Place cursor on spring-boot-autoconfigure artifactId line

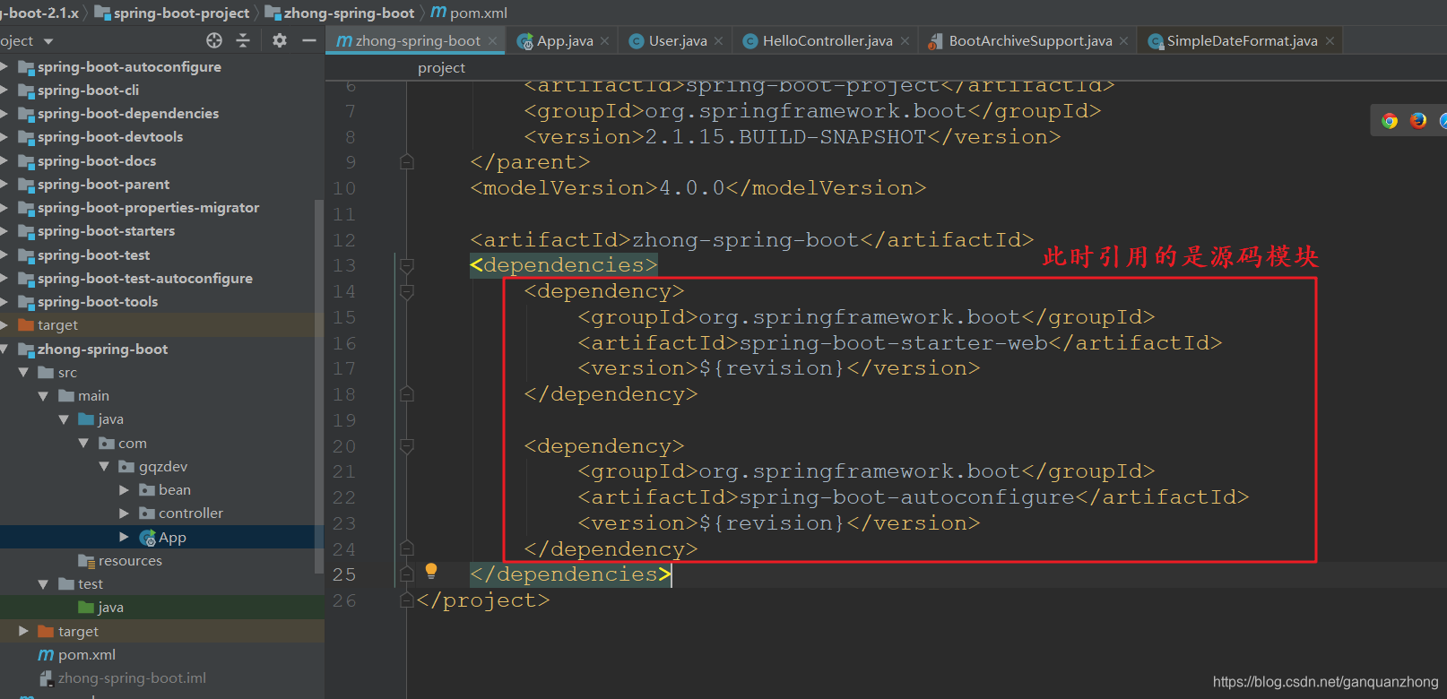[x=914, y=497]
